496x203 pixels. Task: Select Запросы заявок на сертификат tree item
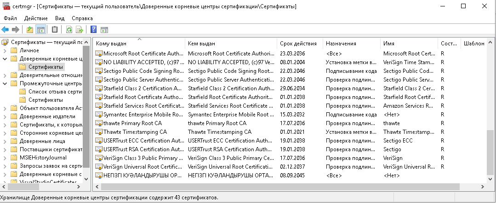(51, 166)
